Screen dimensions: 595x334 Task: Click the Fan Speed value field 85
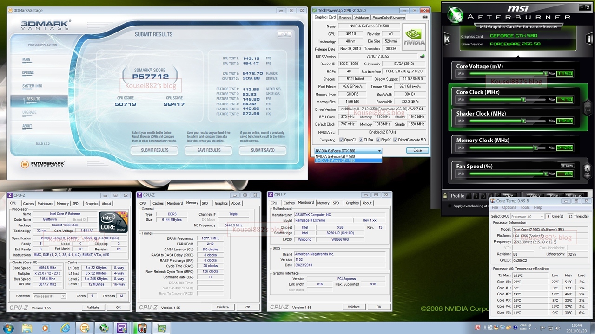click(x=565, y=173)
